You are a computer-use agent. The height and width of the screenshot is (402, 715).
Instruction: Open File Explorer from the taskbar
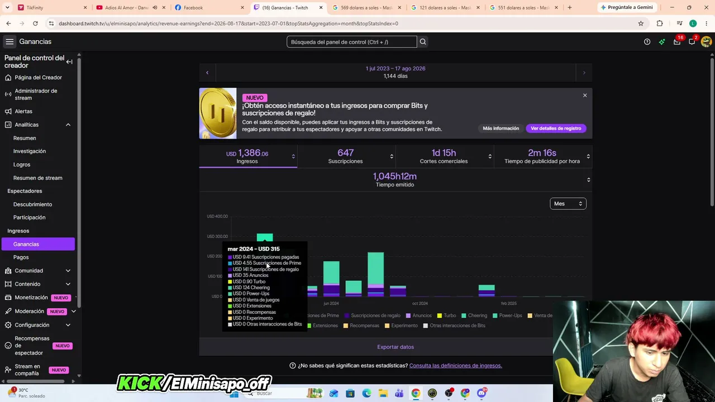tap(383, 393)
